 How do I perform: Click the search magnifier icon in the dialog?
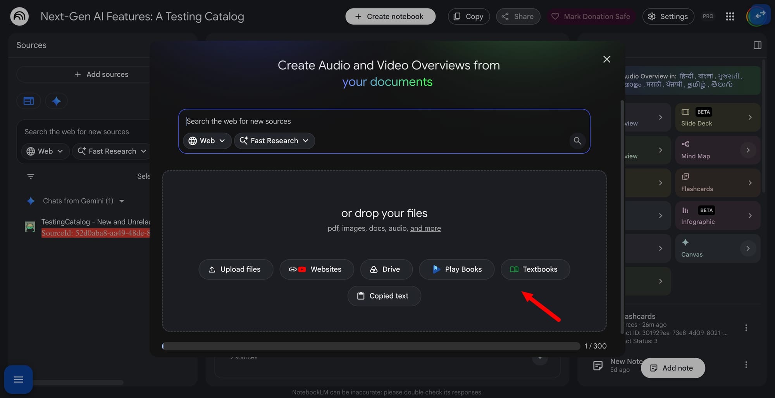click(577, 141)
